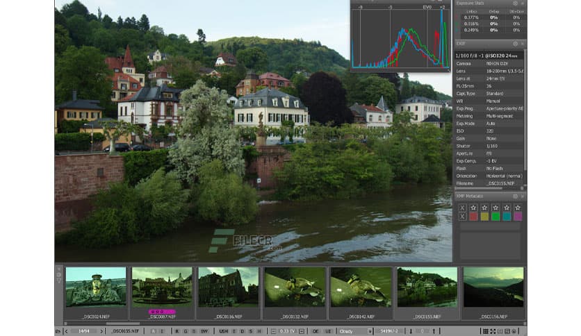Set five-star rating
The height and width of the screenshot is (336, 581).
(x=518, y=208)
